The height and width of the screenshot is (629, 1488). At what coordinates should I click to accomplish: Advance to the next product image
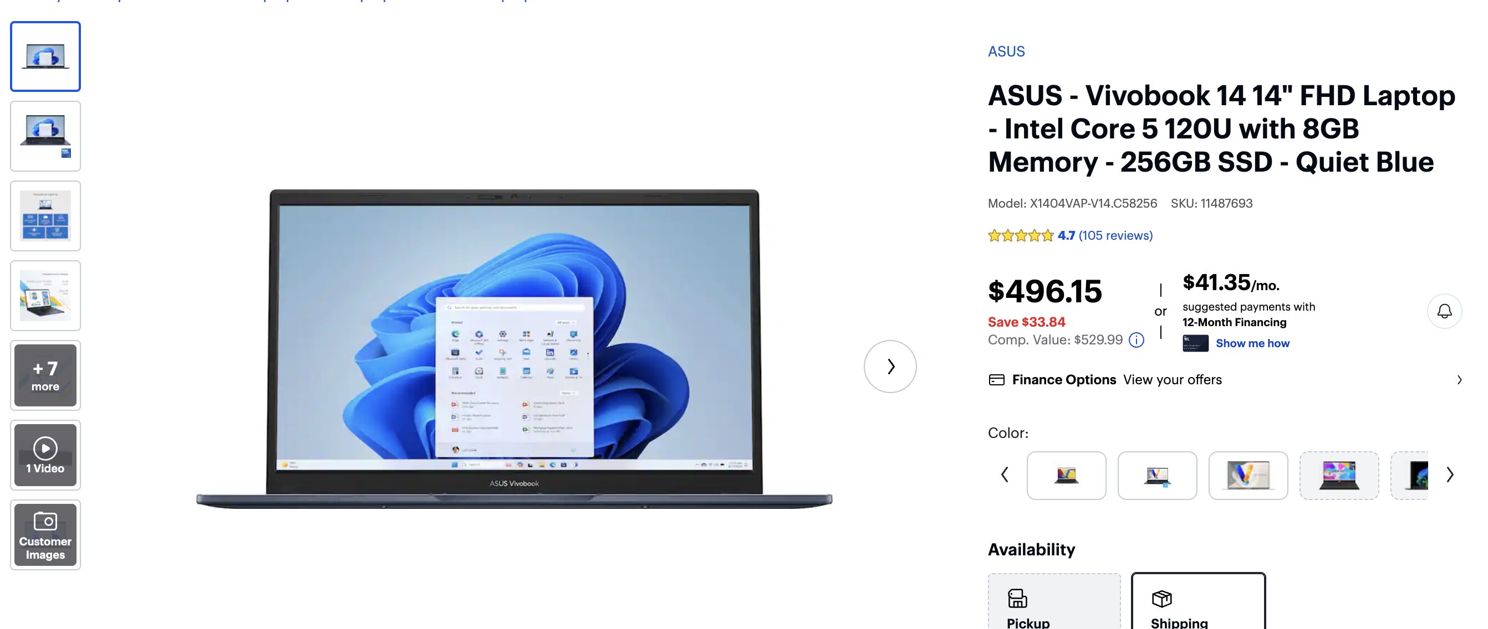[x=890, y=367]
